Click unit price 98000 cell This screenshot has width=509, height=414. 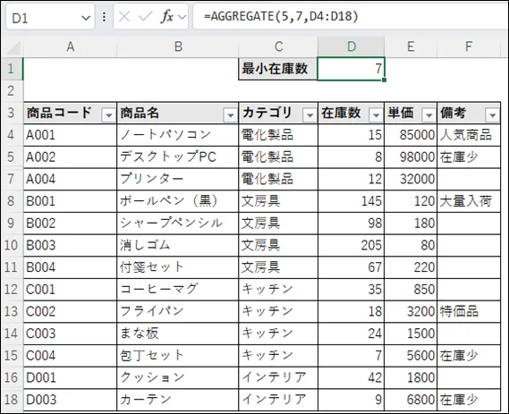411,157
